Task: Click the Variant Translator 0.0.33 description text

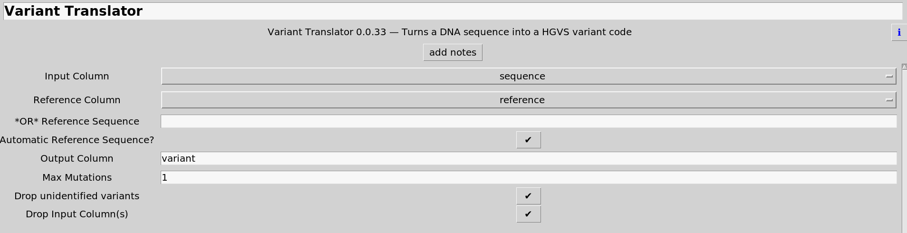Action: tap(449, 32)
